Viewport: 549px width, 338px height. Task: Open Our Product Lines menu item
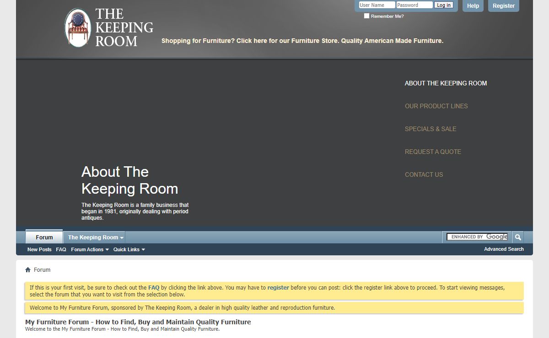[x=436, y=106]
